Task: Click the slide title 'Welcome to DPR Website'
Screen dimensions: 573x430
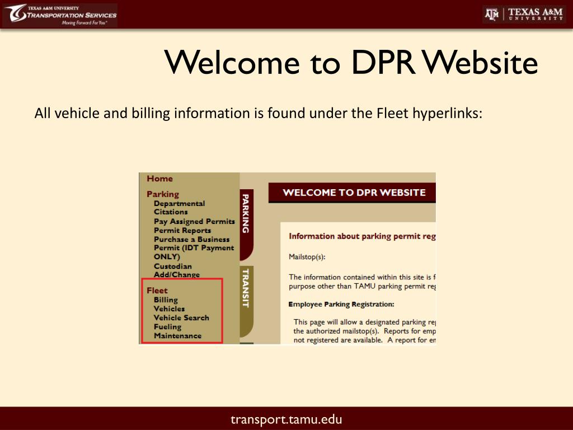Action: (351, 62)
